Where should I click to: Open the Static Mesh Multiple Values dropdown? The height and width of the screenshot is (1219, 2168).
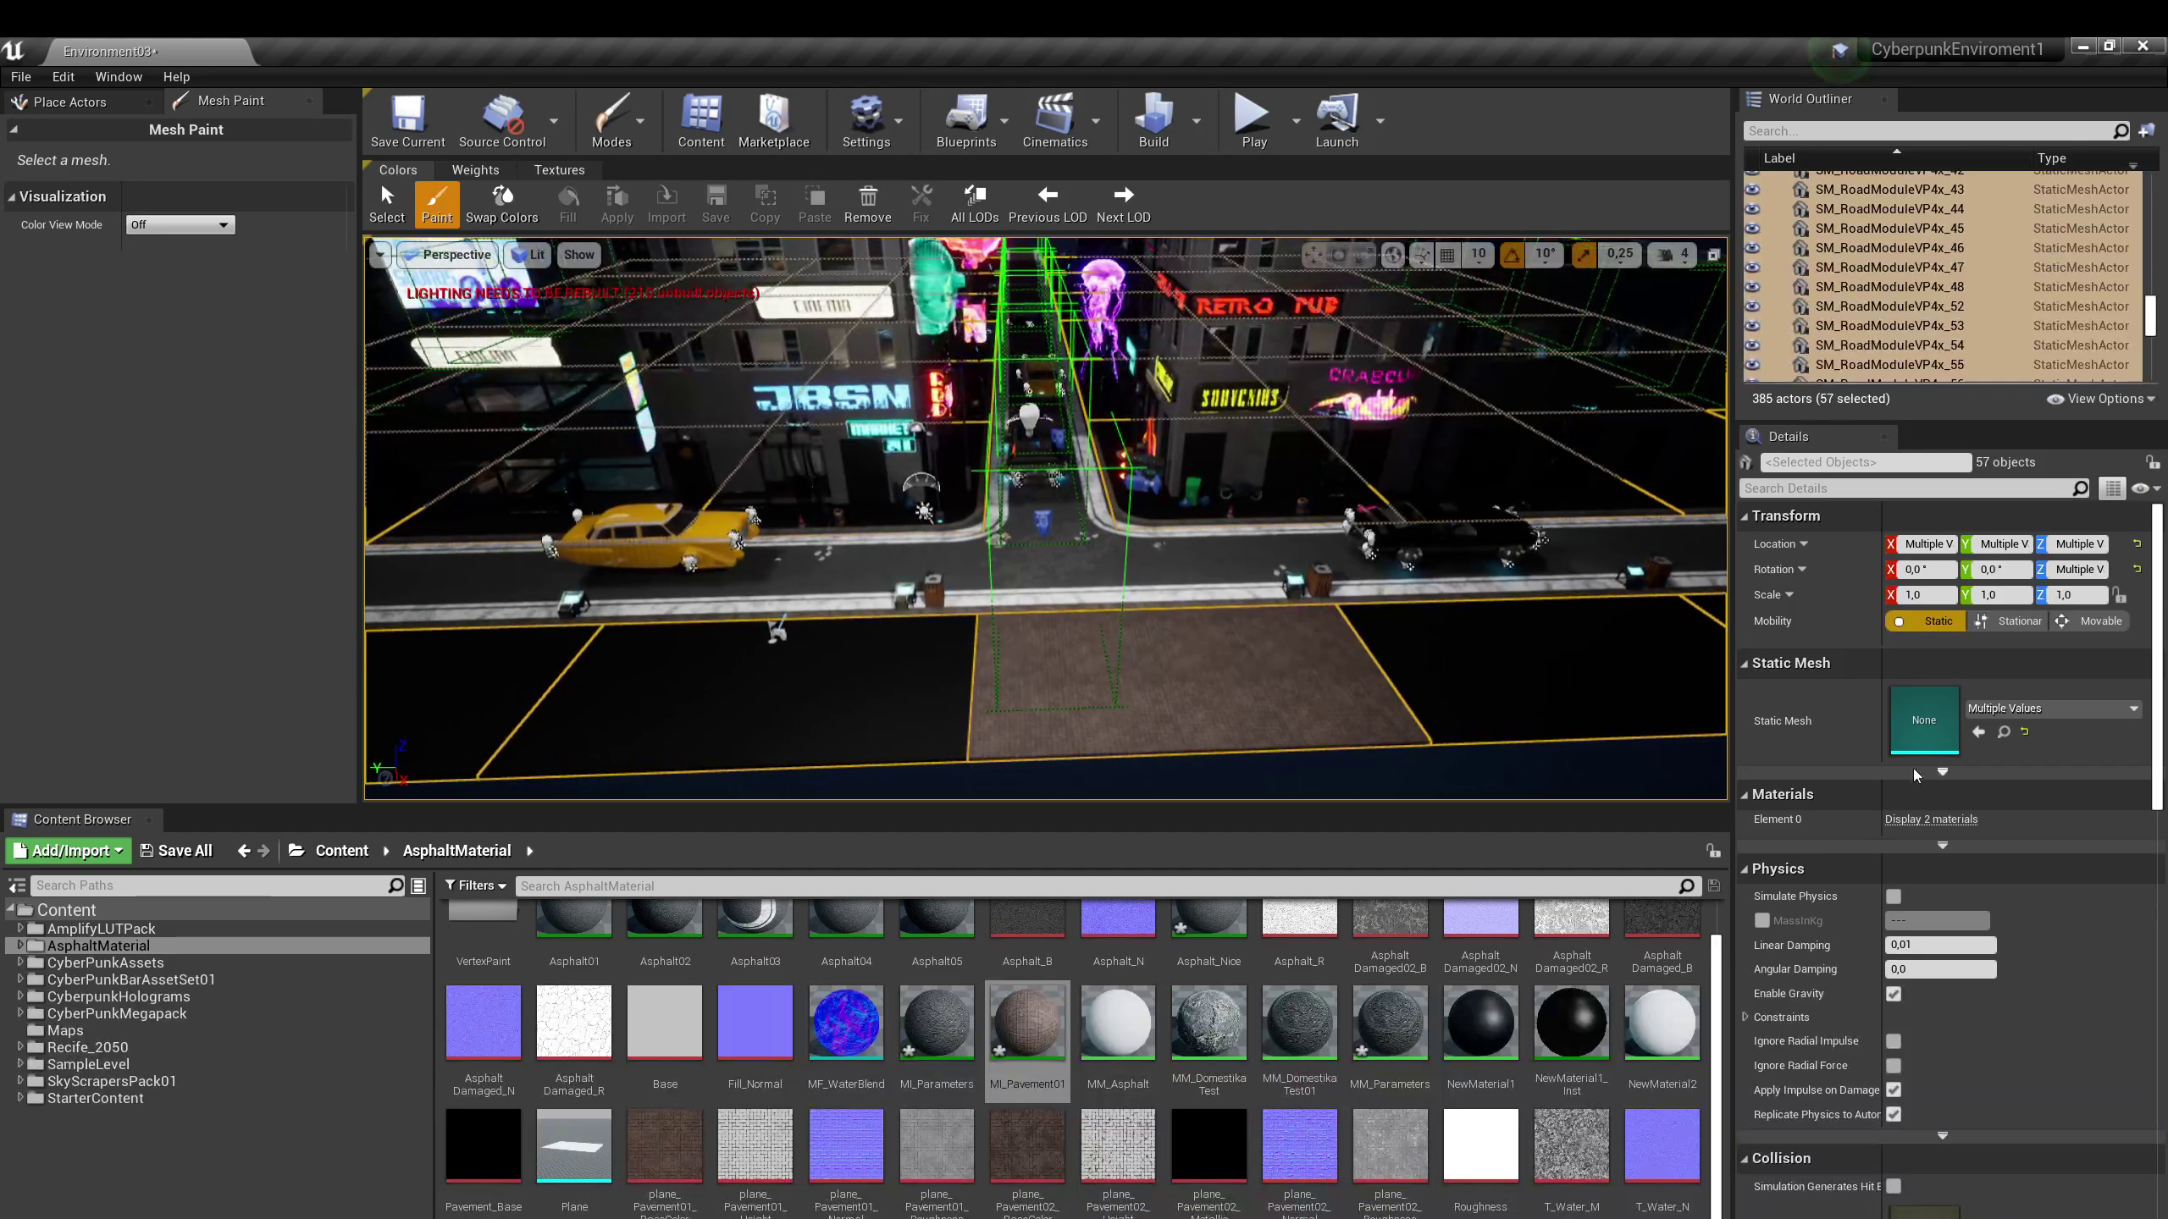coord(2052,709)
